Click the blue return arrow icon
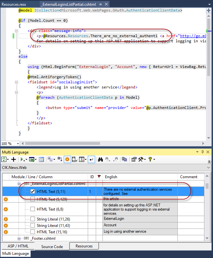Image resolution: width=213 pixels, height=258 pixels. [91, 159]
